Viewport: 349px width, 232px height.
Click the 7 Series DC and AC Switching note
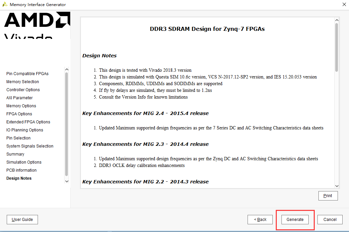coord(211,128)
